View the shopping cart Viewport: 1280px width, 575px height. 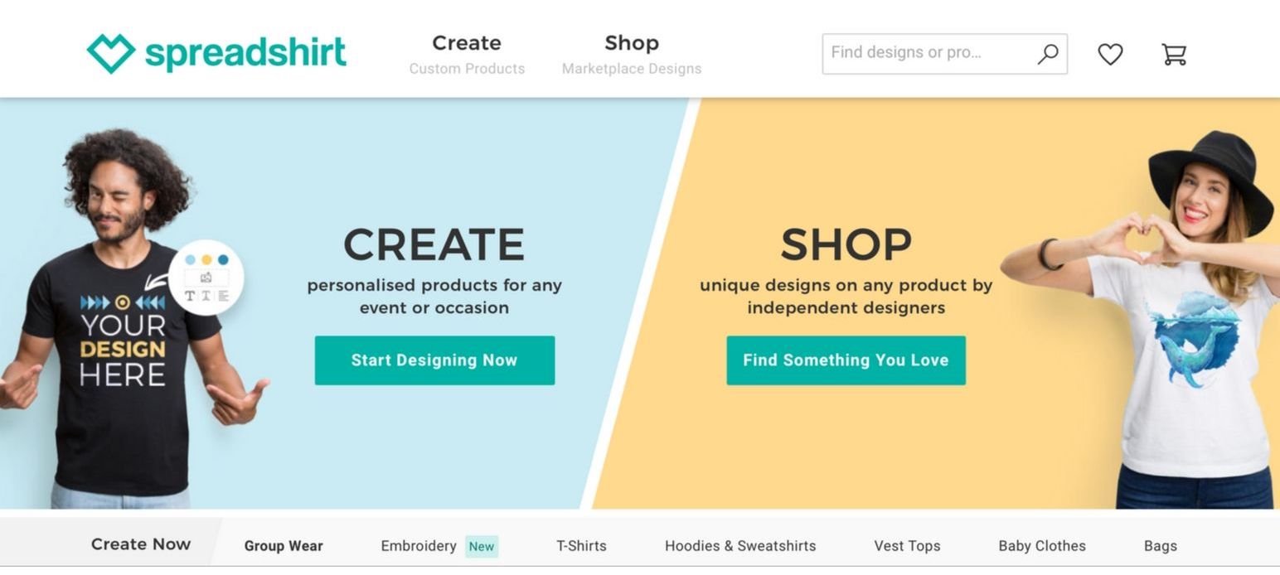pyautogui.click(x=1172, y=52)
